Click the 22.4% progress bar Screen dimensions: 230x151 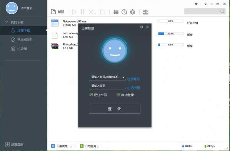pos(171,34)
